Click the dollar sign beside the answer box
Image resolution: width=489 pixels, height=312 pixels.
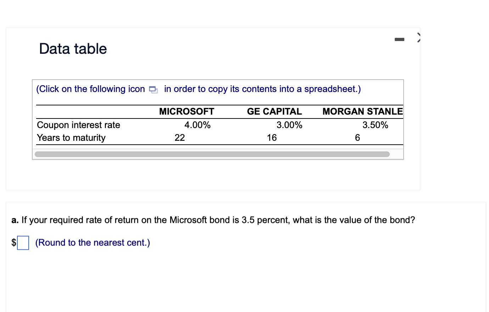point(13,243)
